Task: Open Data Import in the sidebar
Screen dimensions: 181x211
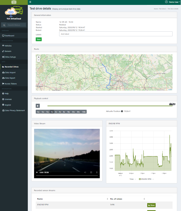Action: click(10, 73)
